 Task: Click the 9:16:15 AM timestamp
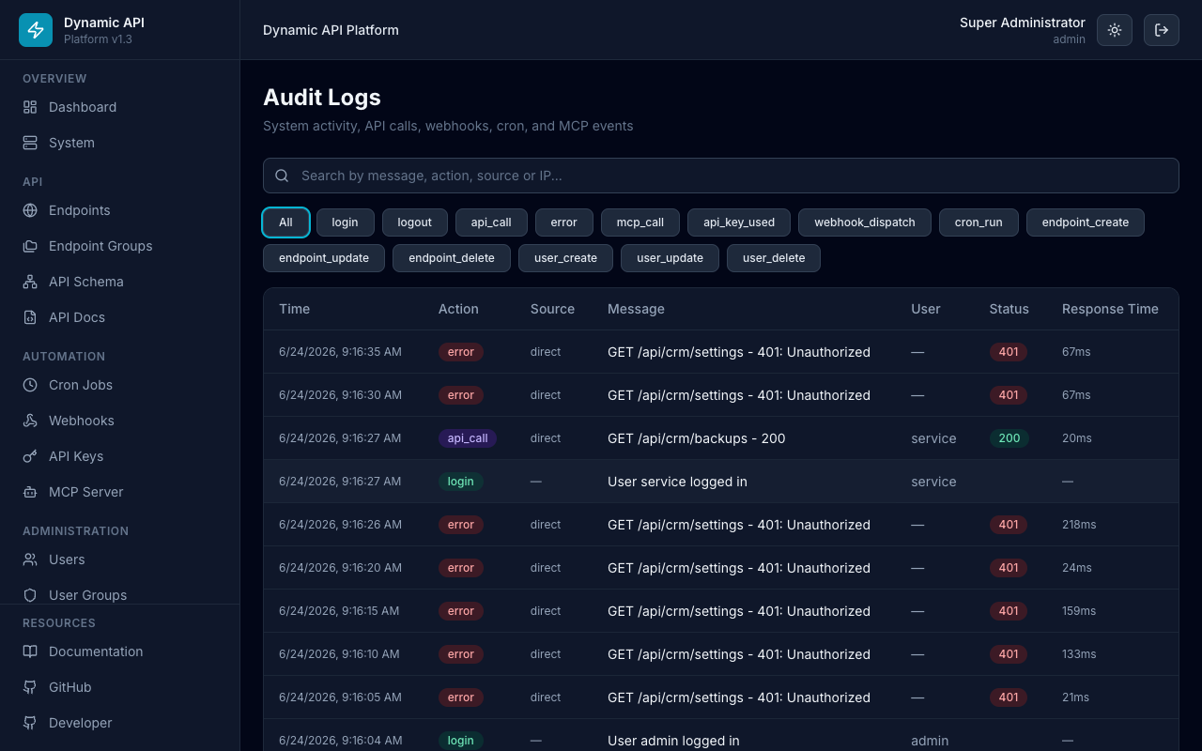click(x=339, y=611)
